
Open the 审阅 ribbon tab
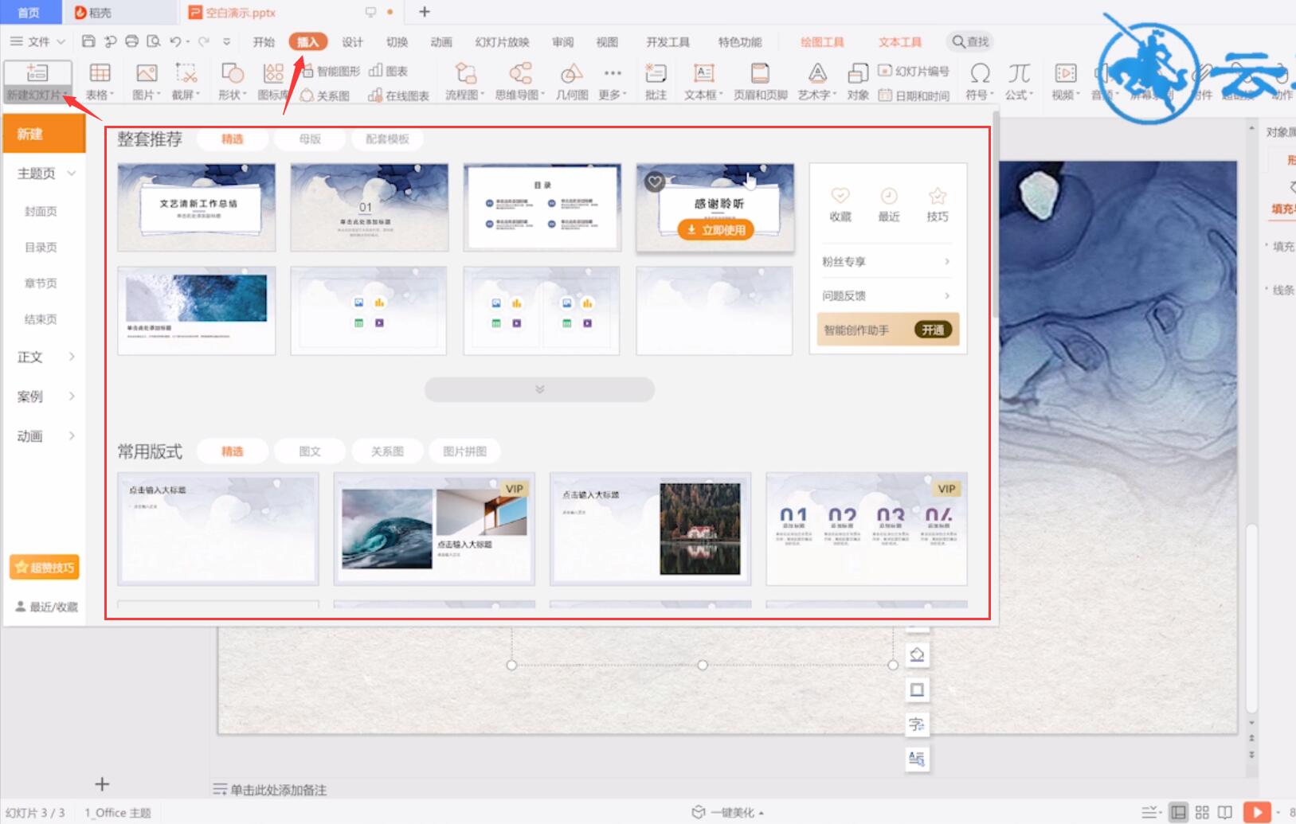coord(562,41)
